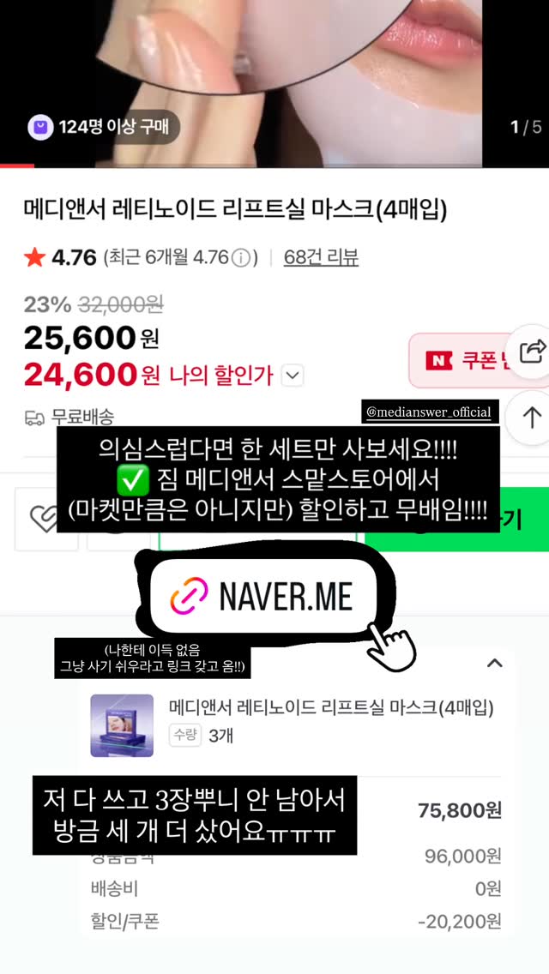Image resolution: width=549 pixels, height=974 pixels.
Task: Tap the share icon button
Action: tap(530, 352)
